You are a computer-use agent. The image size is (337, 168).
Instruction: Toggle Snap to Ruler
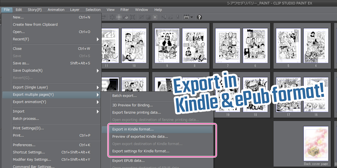(x=163, y=17)
